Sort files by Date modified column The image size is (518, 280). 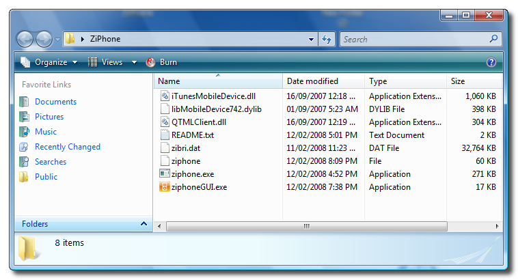312,81
